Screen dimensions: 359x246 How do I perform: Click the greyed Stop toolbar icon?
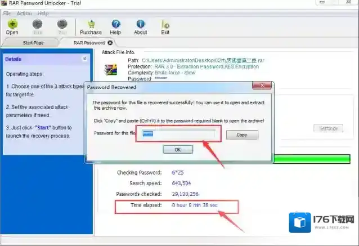point(62,24)
